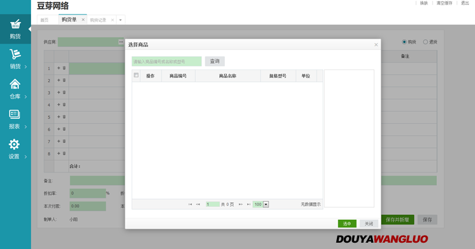
Task: Add a row after row 3
Action: pyautogui.click(x=59, y=92)
